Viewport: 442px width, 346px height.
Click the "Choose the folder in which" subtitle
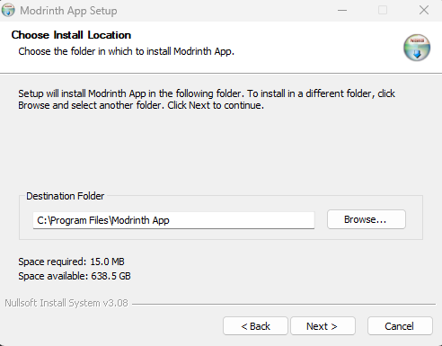126,51
